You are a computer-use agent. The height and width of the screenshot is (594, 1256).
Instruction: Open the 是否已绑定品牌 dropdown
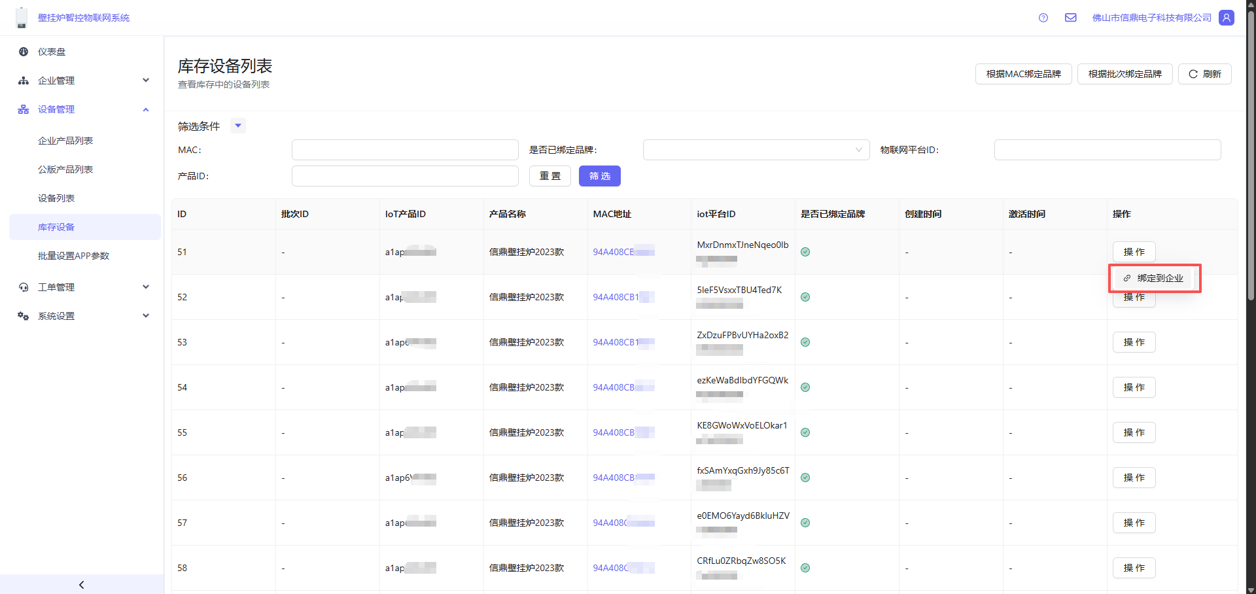(x=756, y=150)
